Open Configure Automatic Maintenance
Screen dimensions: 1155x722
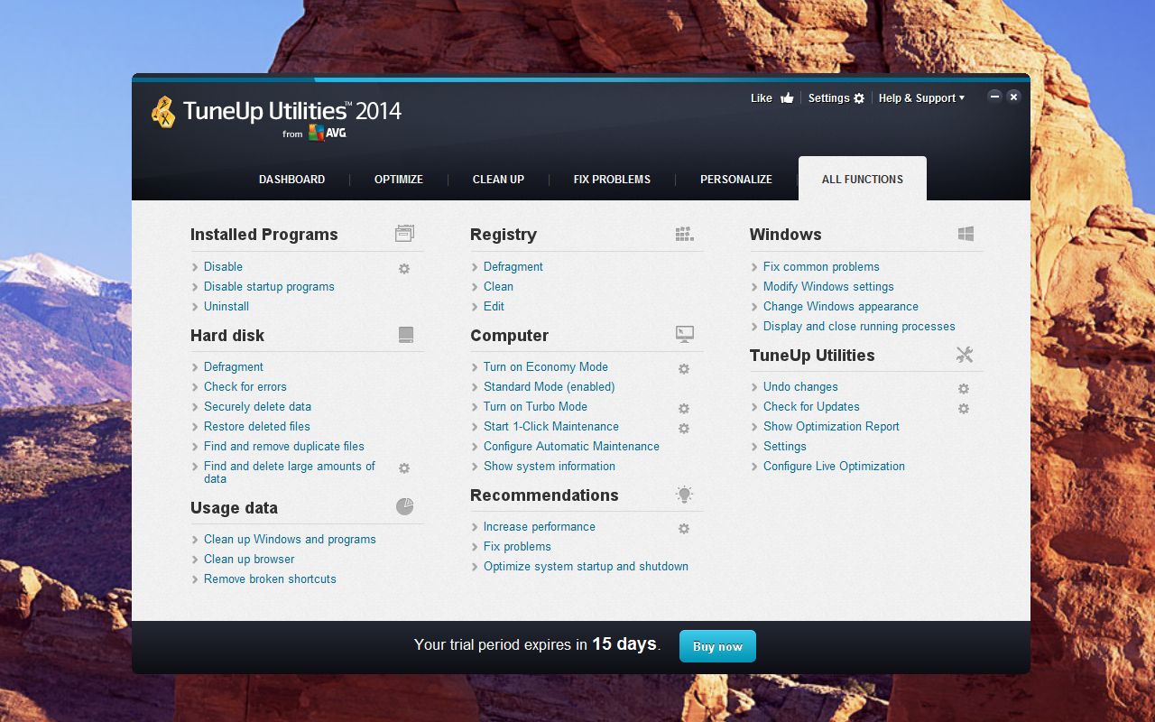pyautogui.click(x=571, y=446)
